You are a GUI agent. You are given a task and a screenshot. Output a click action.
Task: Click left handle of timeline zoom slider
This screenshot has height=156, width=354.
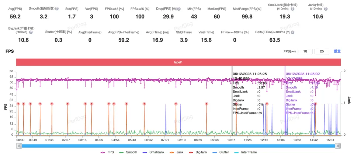pyautogui.click(x=19, y=146)
